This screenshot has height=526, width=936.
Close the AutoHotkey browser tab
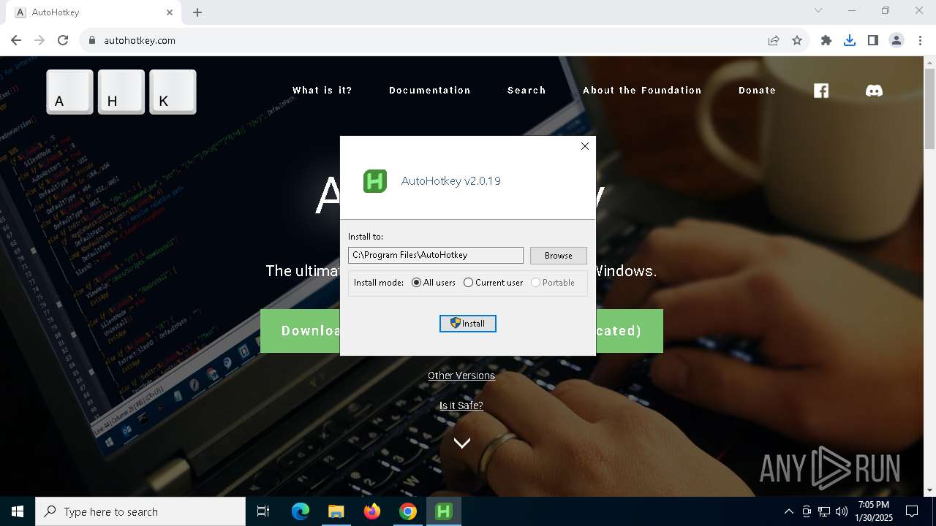170,12
